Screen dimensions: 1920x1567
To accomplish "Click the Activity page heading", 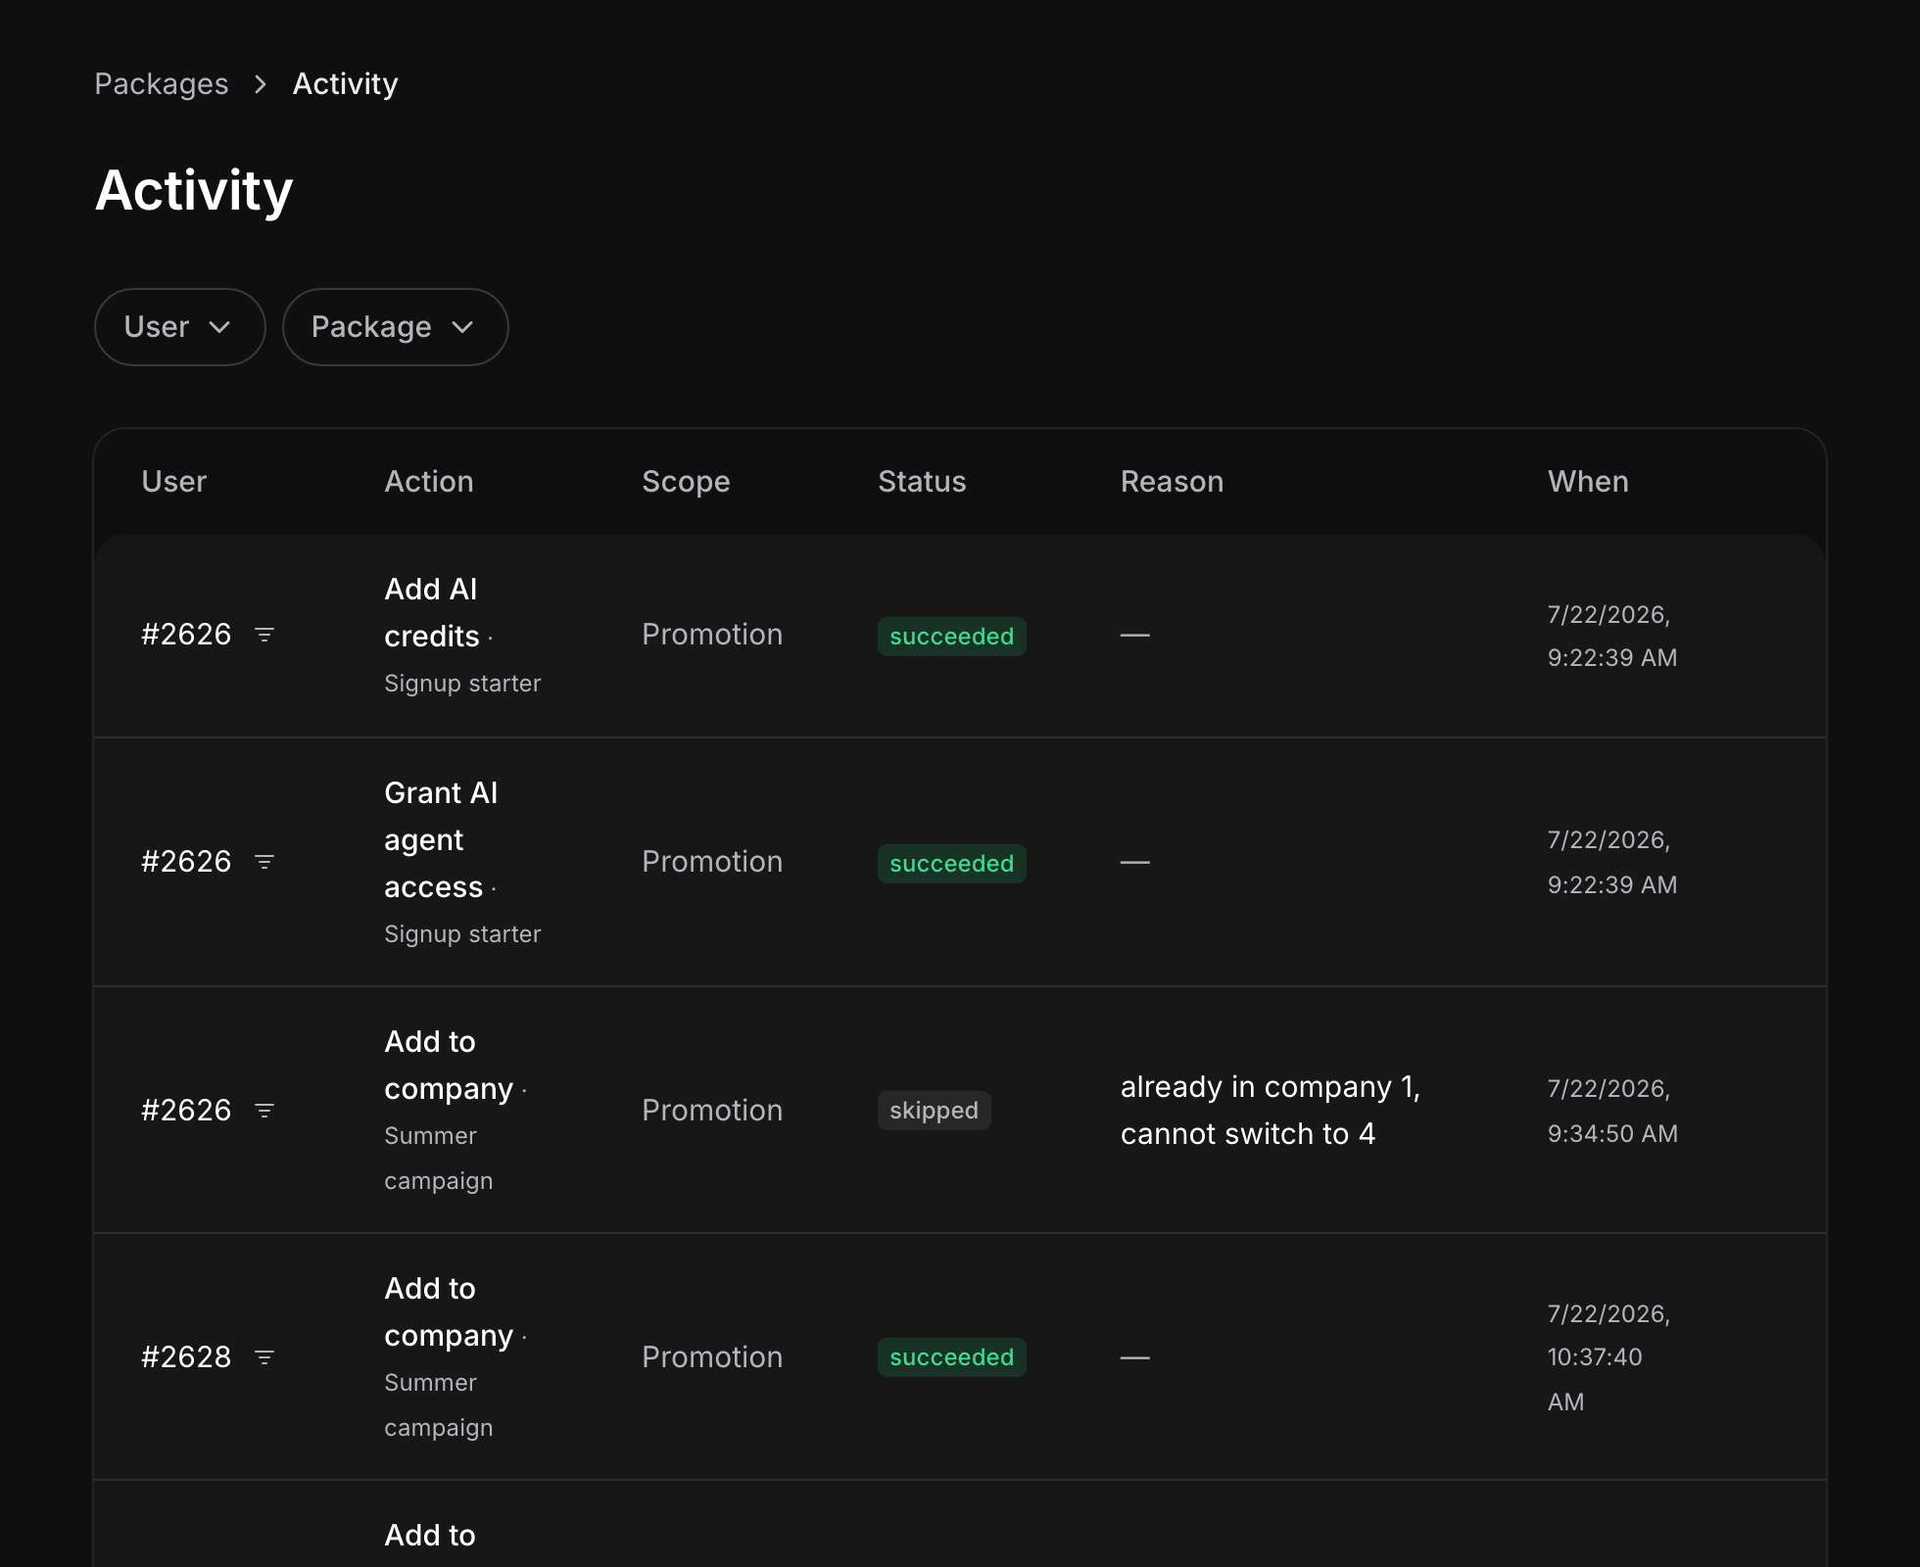I will pyautogui.click(x=194, y=190).
